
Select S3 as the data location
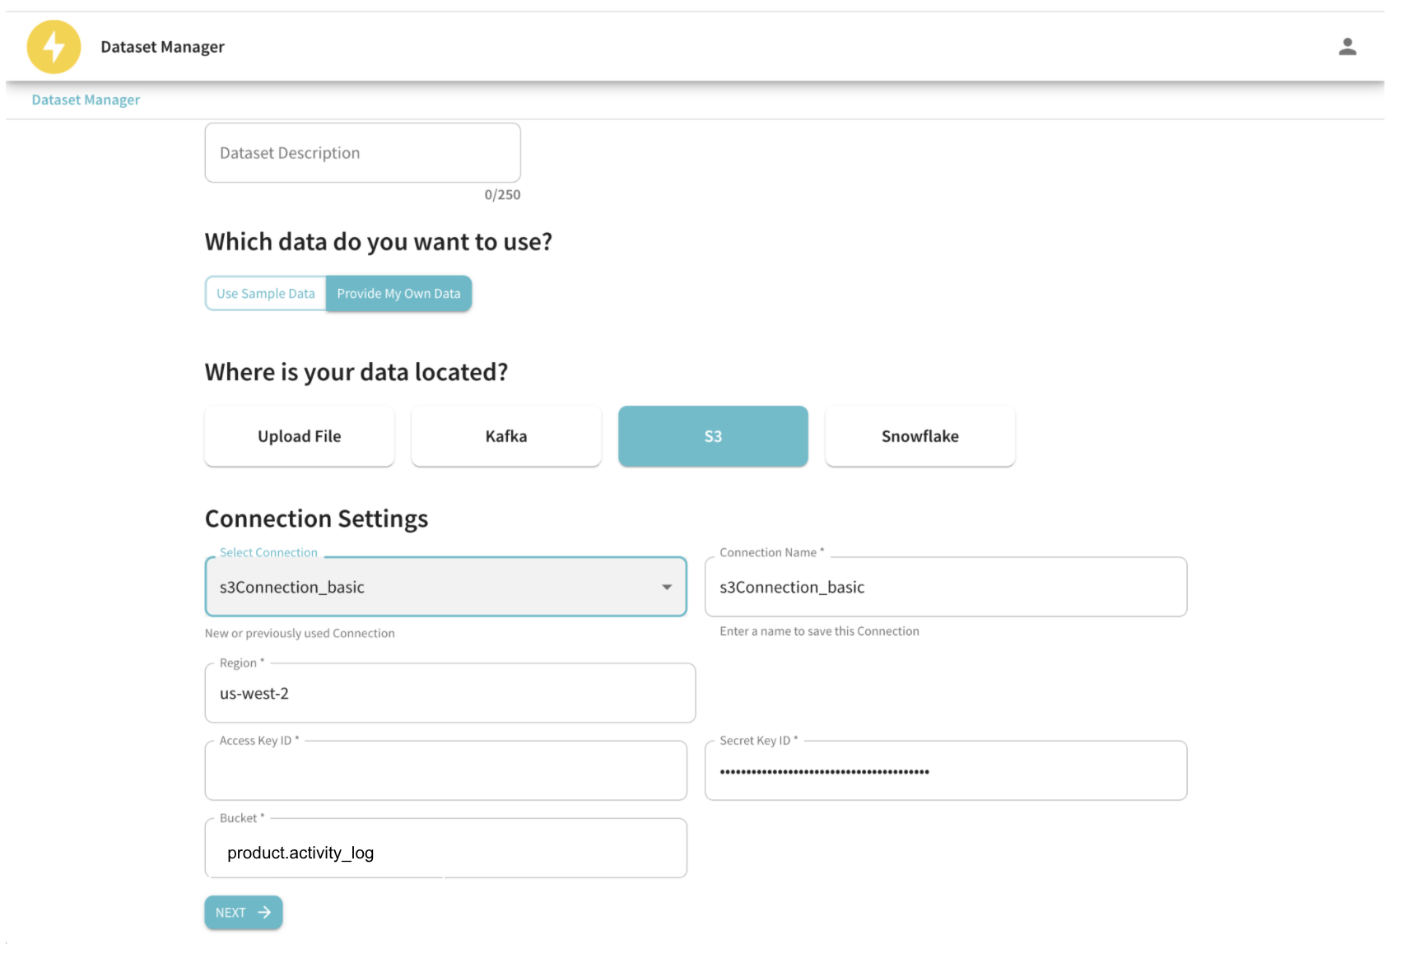coord(712,436)
